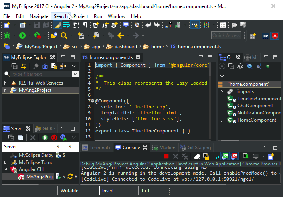Toggle show console on standard output
Image resolution: width=283 pixels, height=197 pixels.
[x=225, y=156]
